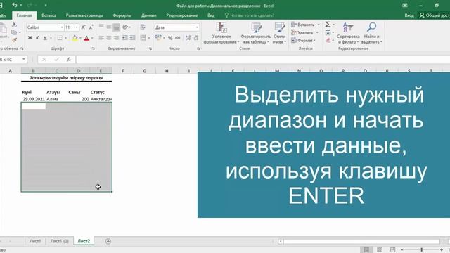Click the zoom slider handle
The width and height of the screenshot is (450, 253).
[422, 250]
